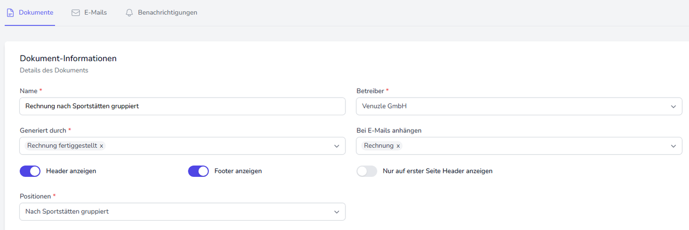The image size is (689, 230).
Task: Enable 'Nur auf erster Seite Header anzeigen'
Action: tap(367, 171)
